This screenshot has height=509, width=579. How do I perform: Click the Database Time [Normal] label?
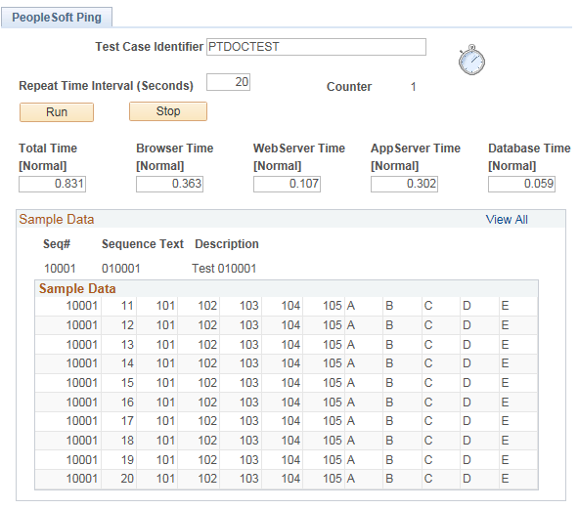pos(529,157)
